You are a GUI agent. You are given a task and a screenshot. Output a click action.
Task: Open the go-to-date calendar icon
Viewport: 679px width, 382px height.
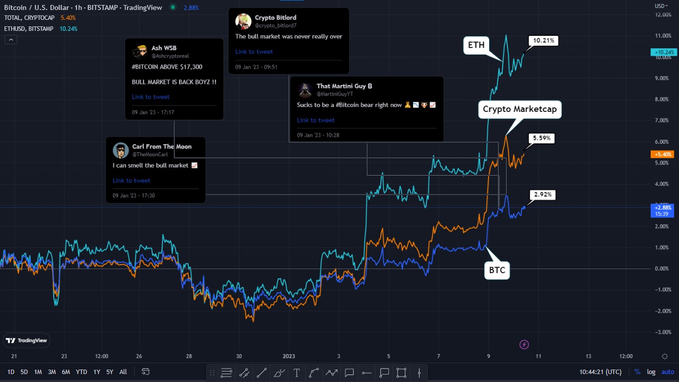click(146, 372)
